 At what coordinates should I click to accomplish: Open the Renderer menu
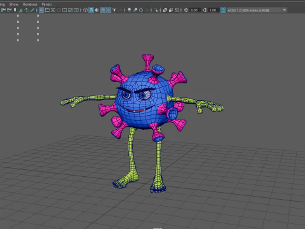pyautogui.click(x=30, y=4)
